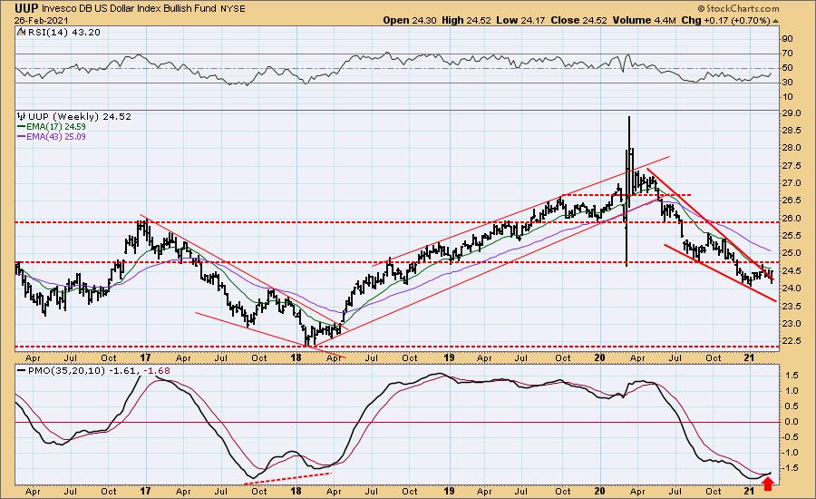This screenshot has height=499, width=816.
Task: Click the 70 level on RSI axis
Action: tap(787, 54)
